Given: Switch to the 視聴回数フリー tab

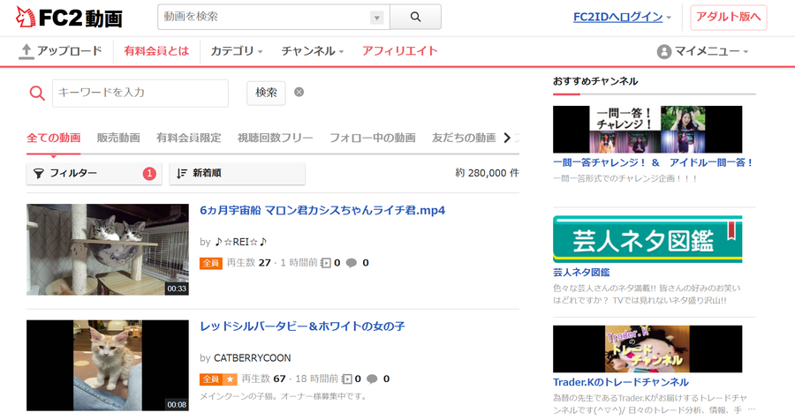Looking at the screenshot, I should pyautogui.click(x=276, y=138).
